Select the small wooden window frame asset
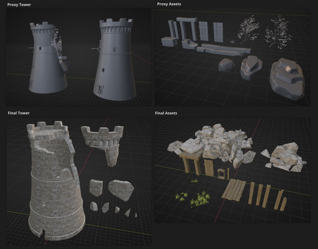This screenshot has height=249, width=318. [x=220, y=174]
